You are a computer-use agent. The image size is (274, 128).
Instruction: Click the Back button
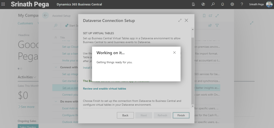tap(125, 115)
